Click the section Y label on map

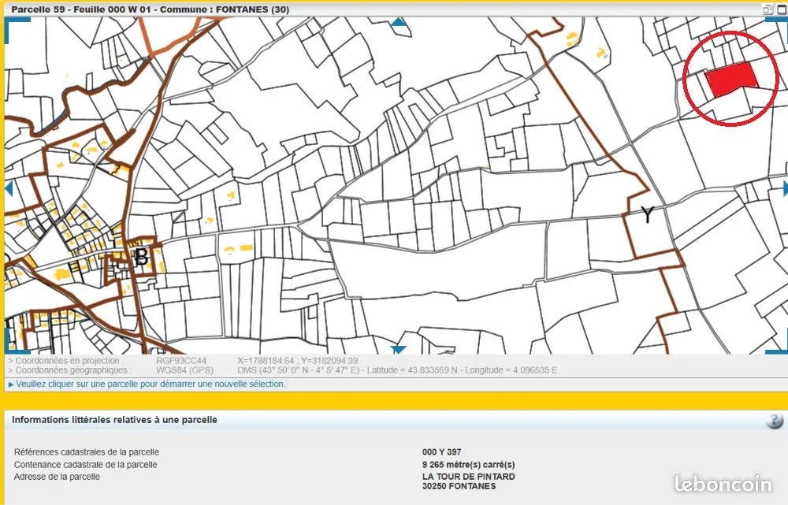(647, 215)
